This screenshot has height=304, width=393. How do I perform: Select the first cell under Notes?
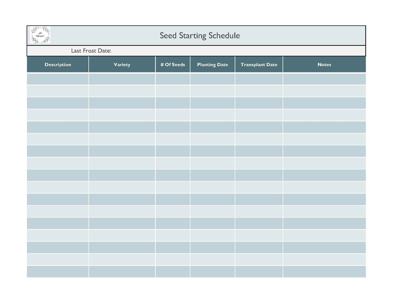pos(324,79)
